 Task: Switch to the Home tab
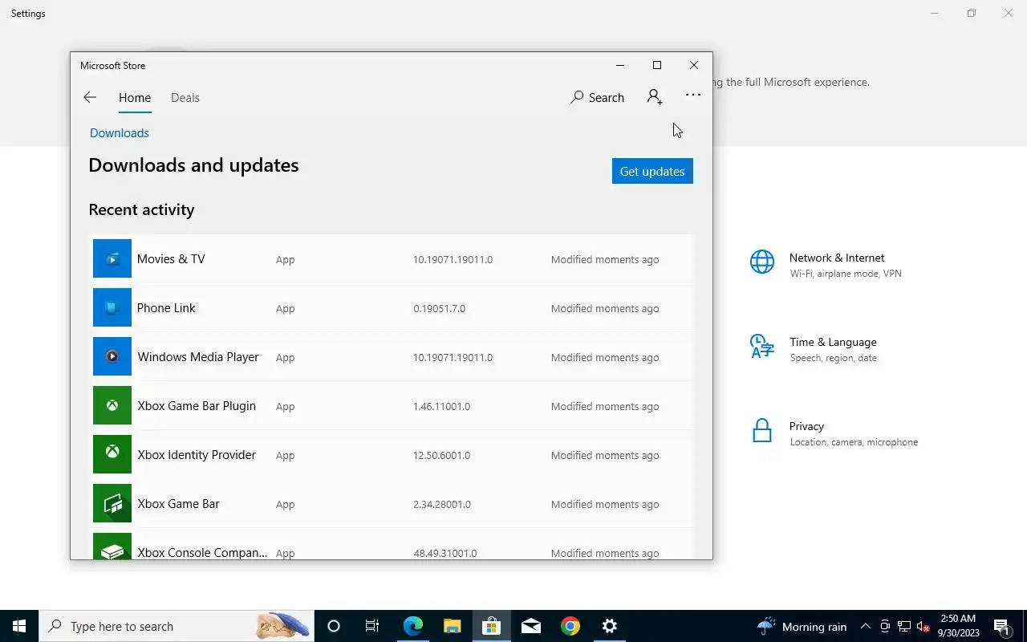(x=135, y=97)
